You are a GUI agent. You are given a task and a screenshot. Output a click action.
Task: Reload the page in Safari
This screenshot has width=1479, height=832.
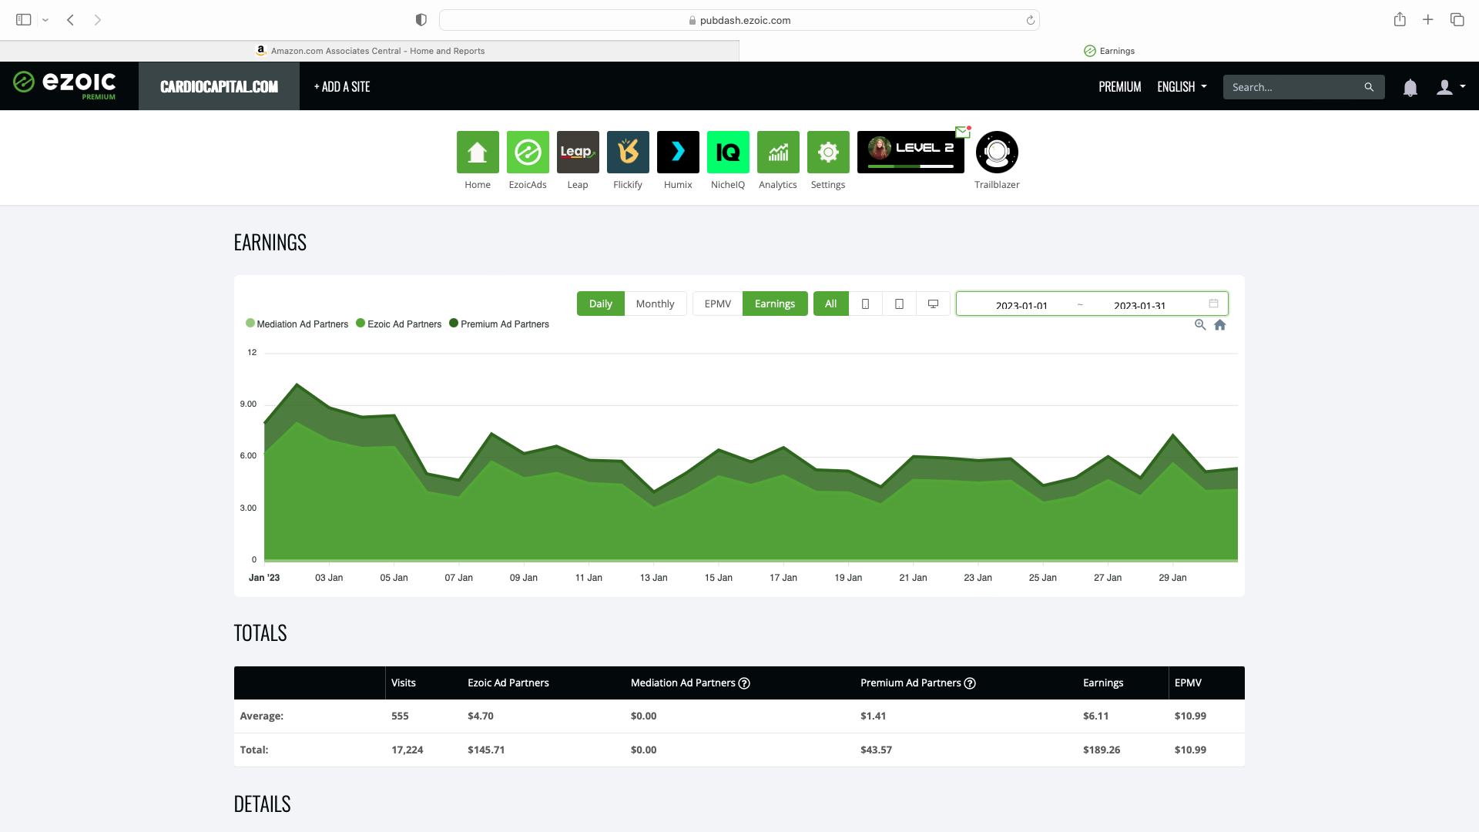tap(1030, 20)
